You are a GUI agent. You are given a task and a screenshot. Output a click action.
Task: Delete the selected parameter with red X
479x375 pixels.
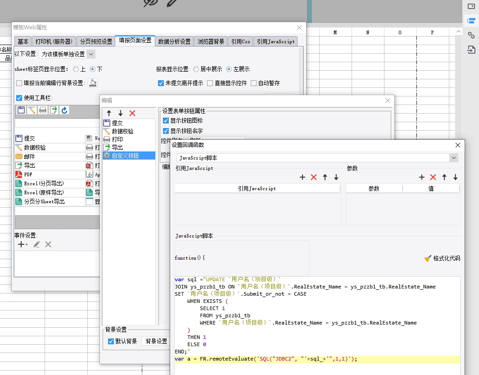[433, 177]
